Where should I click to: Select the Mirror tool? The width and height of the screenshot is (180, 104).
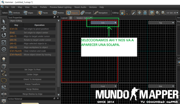4,94
